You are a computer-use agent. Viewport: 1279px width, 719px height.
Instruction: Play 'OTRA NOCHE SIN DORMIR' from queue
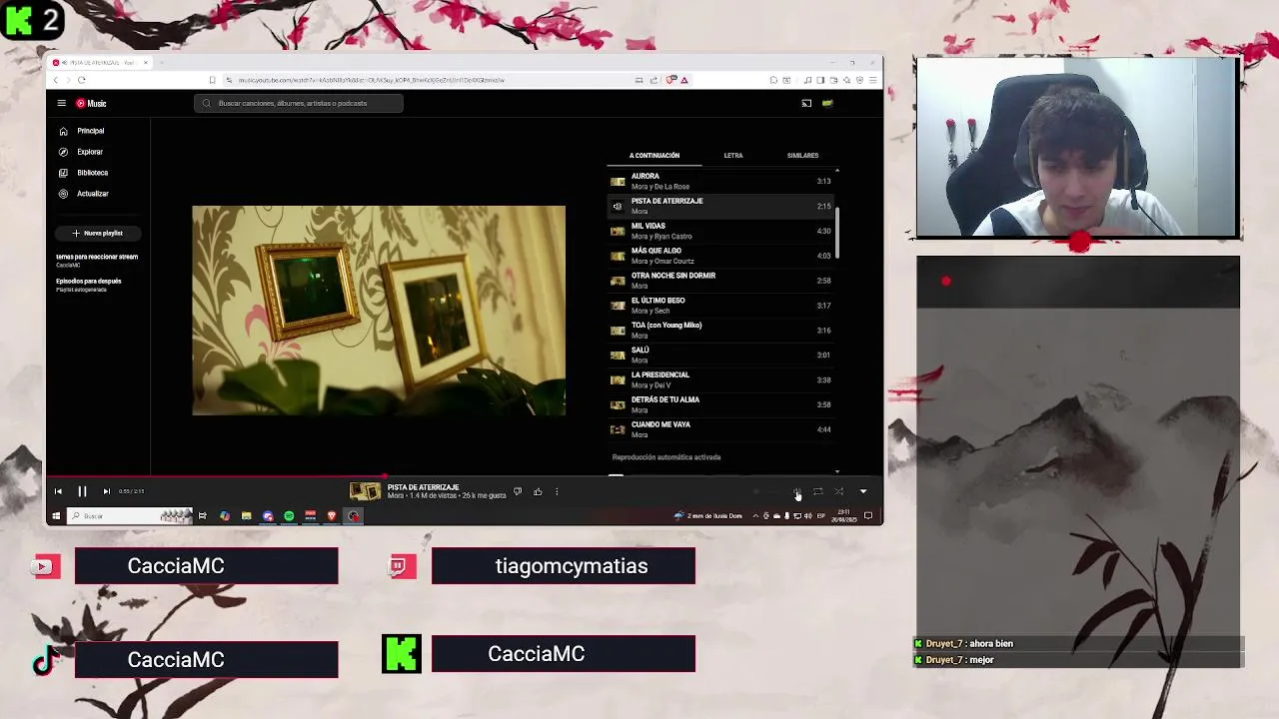(719, 281)
